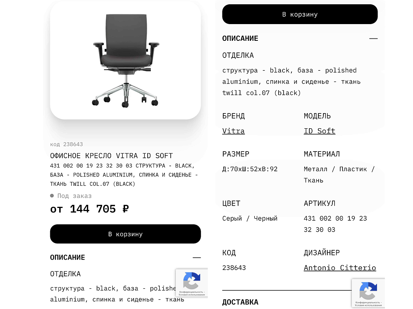Open the Vitra chair product image
This screenshot has height=309, width=413.
point(125,60)
